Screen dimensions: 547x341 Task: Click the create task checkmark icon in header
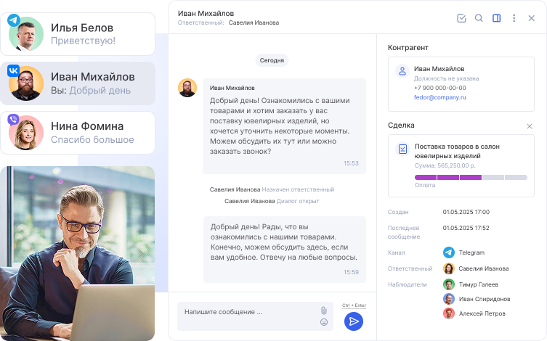coord(461,18)
